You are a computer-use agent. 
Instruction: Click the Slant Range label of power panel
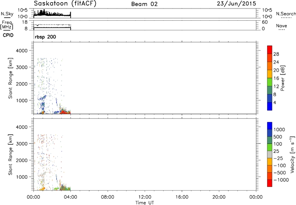coord(10,78)
